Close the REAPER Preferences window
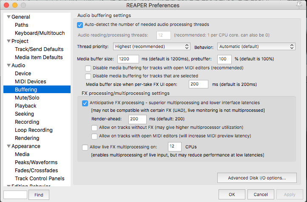 [6, 5]
